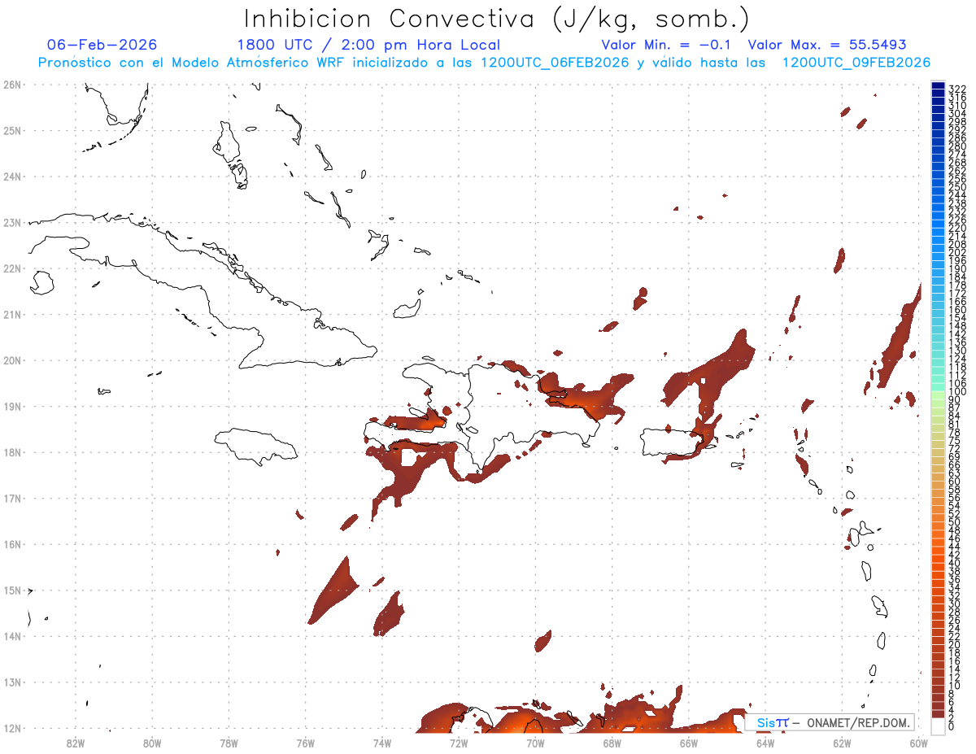The height and width of the screenshot is (754, 976).
Task: Click the '14N' latitude label
Action: [x=11, y=636]
